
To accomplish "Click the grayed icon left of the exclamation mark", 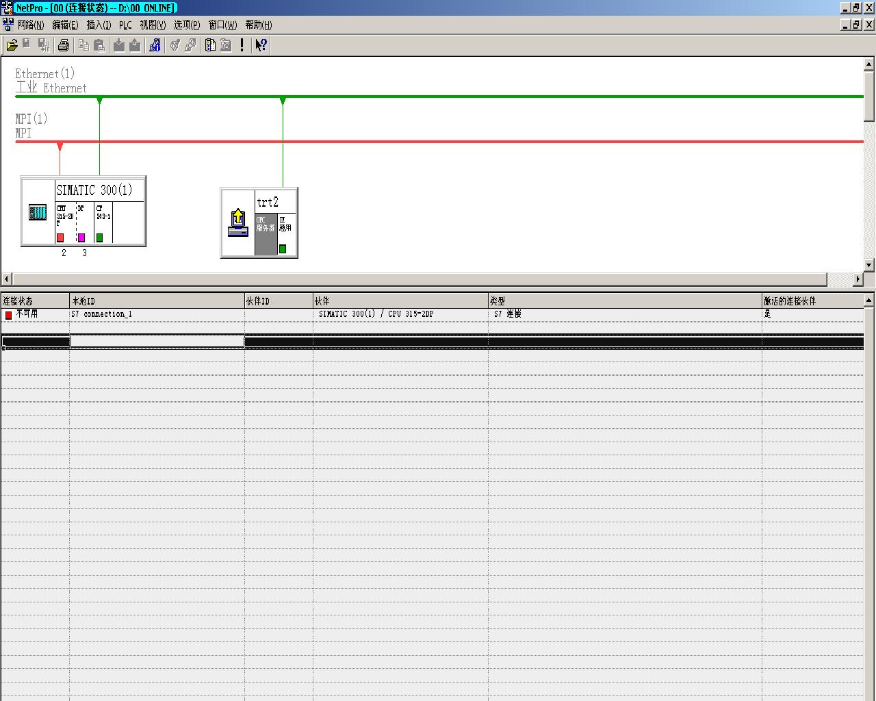I will [226, 45].
